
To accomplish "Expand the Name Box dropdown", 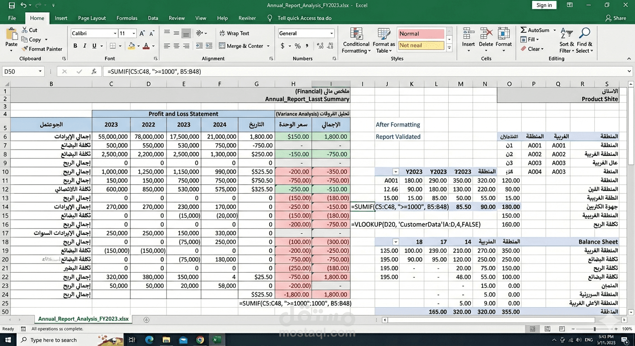I will point(40,71).
